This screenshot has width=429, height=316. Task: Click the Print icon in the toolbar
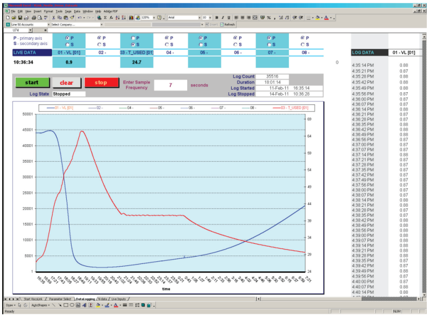click(33, 17)
